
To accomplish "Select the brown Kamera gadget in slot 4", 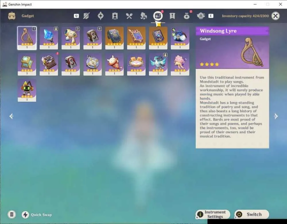I will click(92, 38).
